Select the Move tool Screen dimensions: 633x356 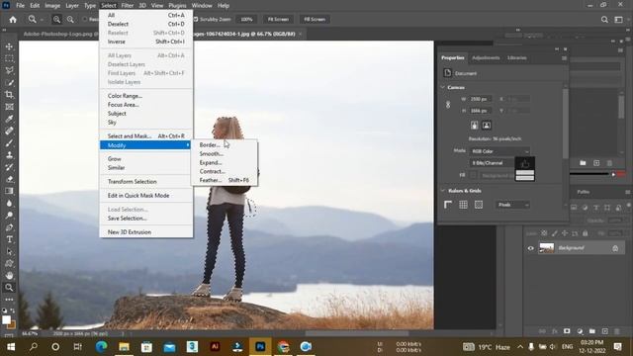[x=9, y=46]
